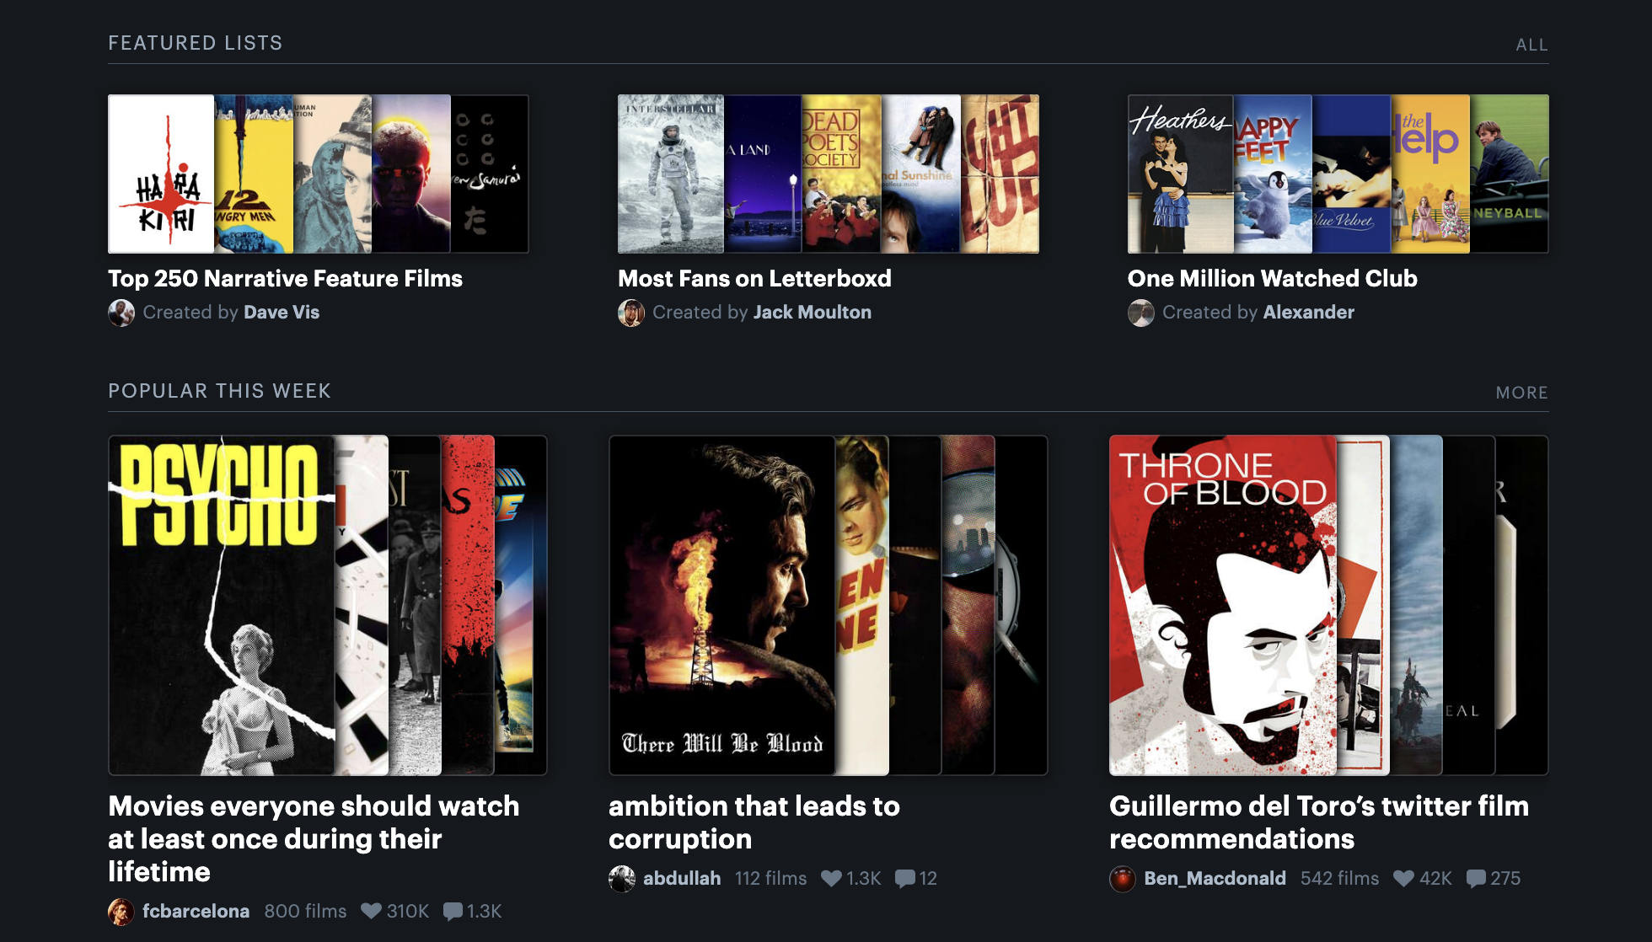
Task: Click the comment icon showing 12 comments
Action: 905,878
